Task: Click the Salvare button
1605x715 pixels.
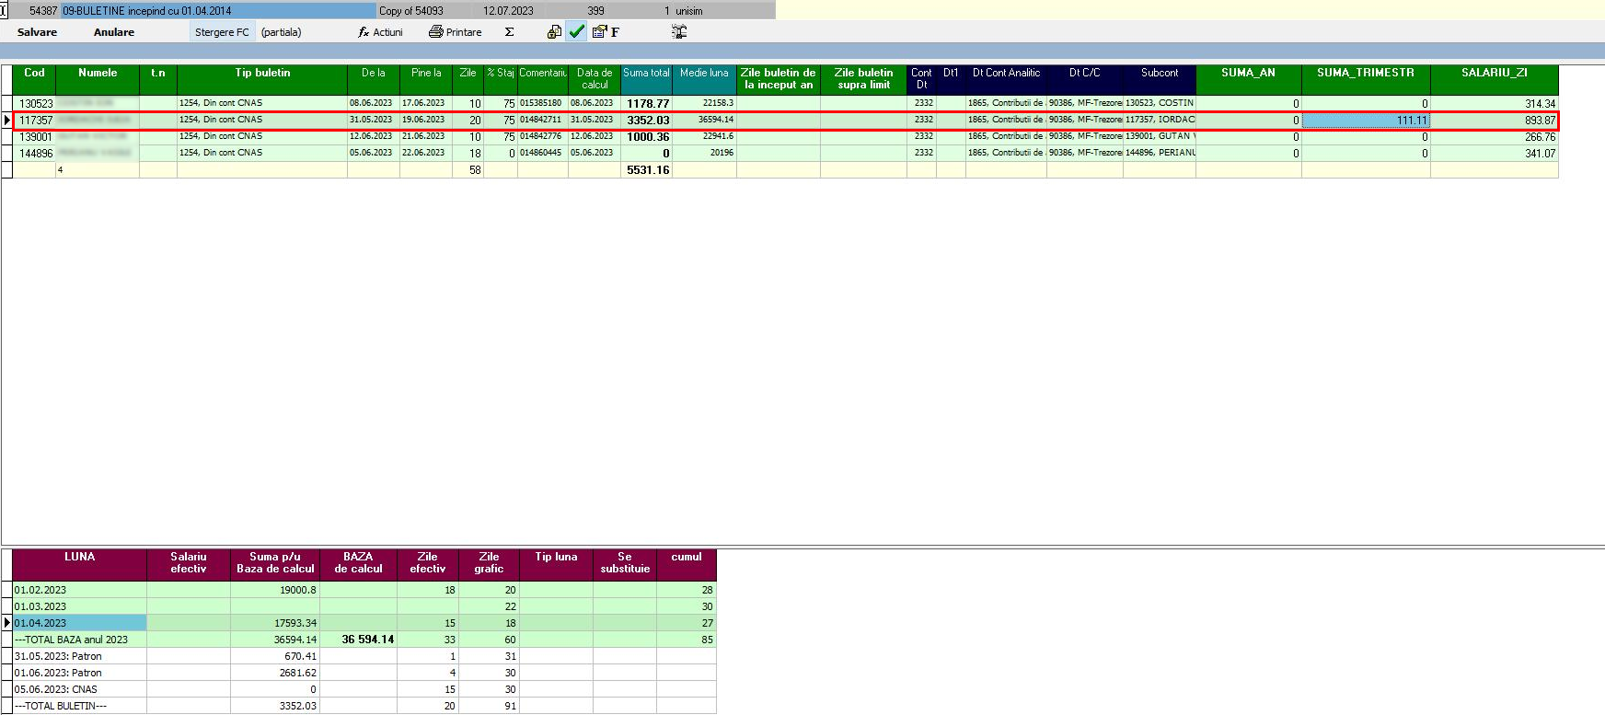Action: pos(37,32)
